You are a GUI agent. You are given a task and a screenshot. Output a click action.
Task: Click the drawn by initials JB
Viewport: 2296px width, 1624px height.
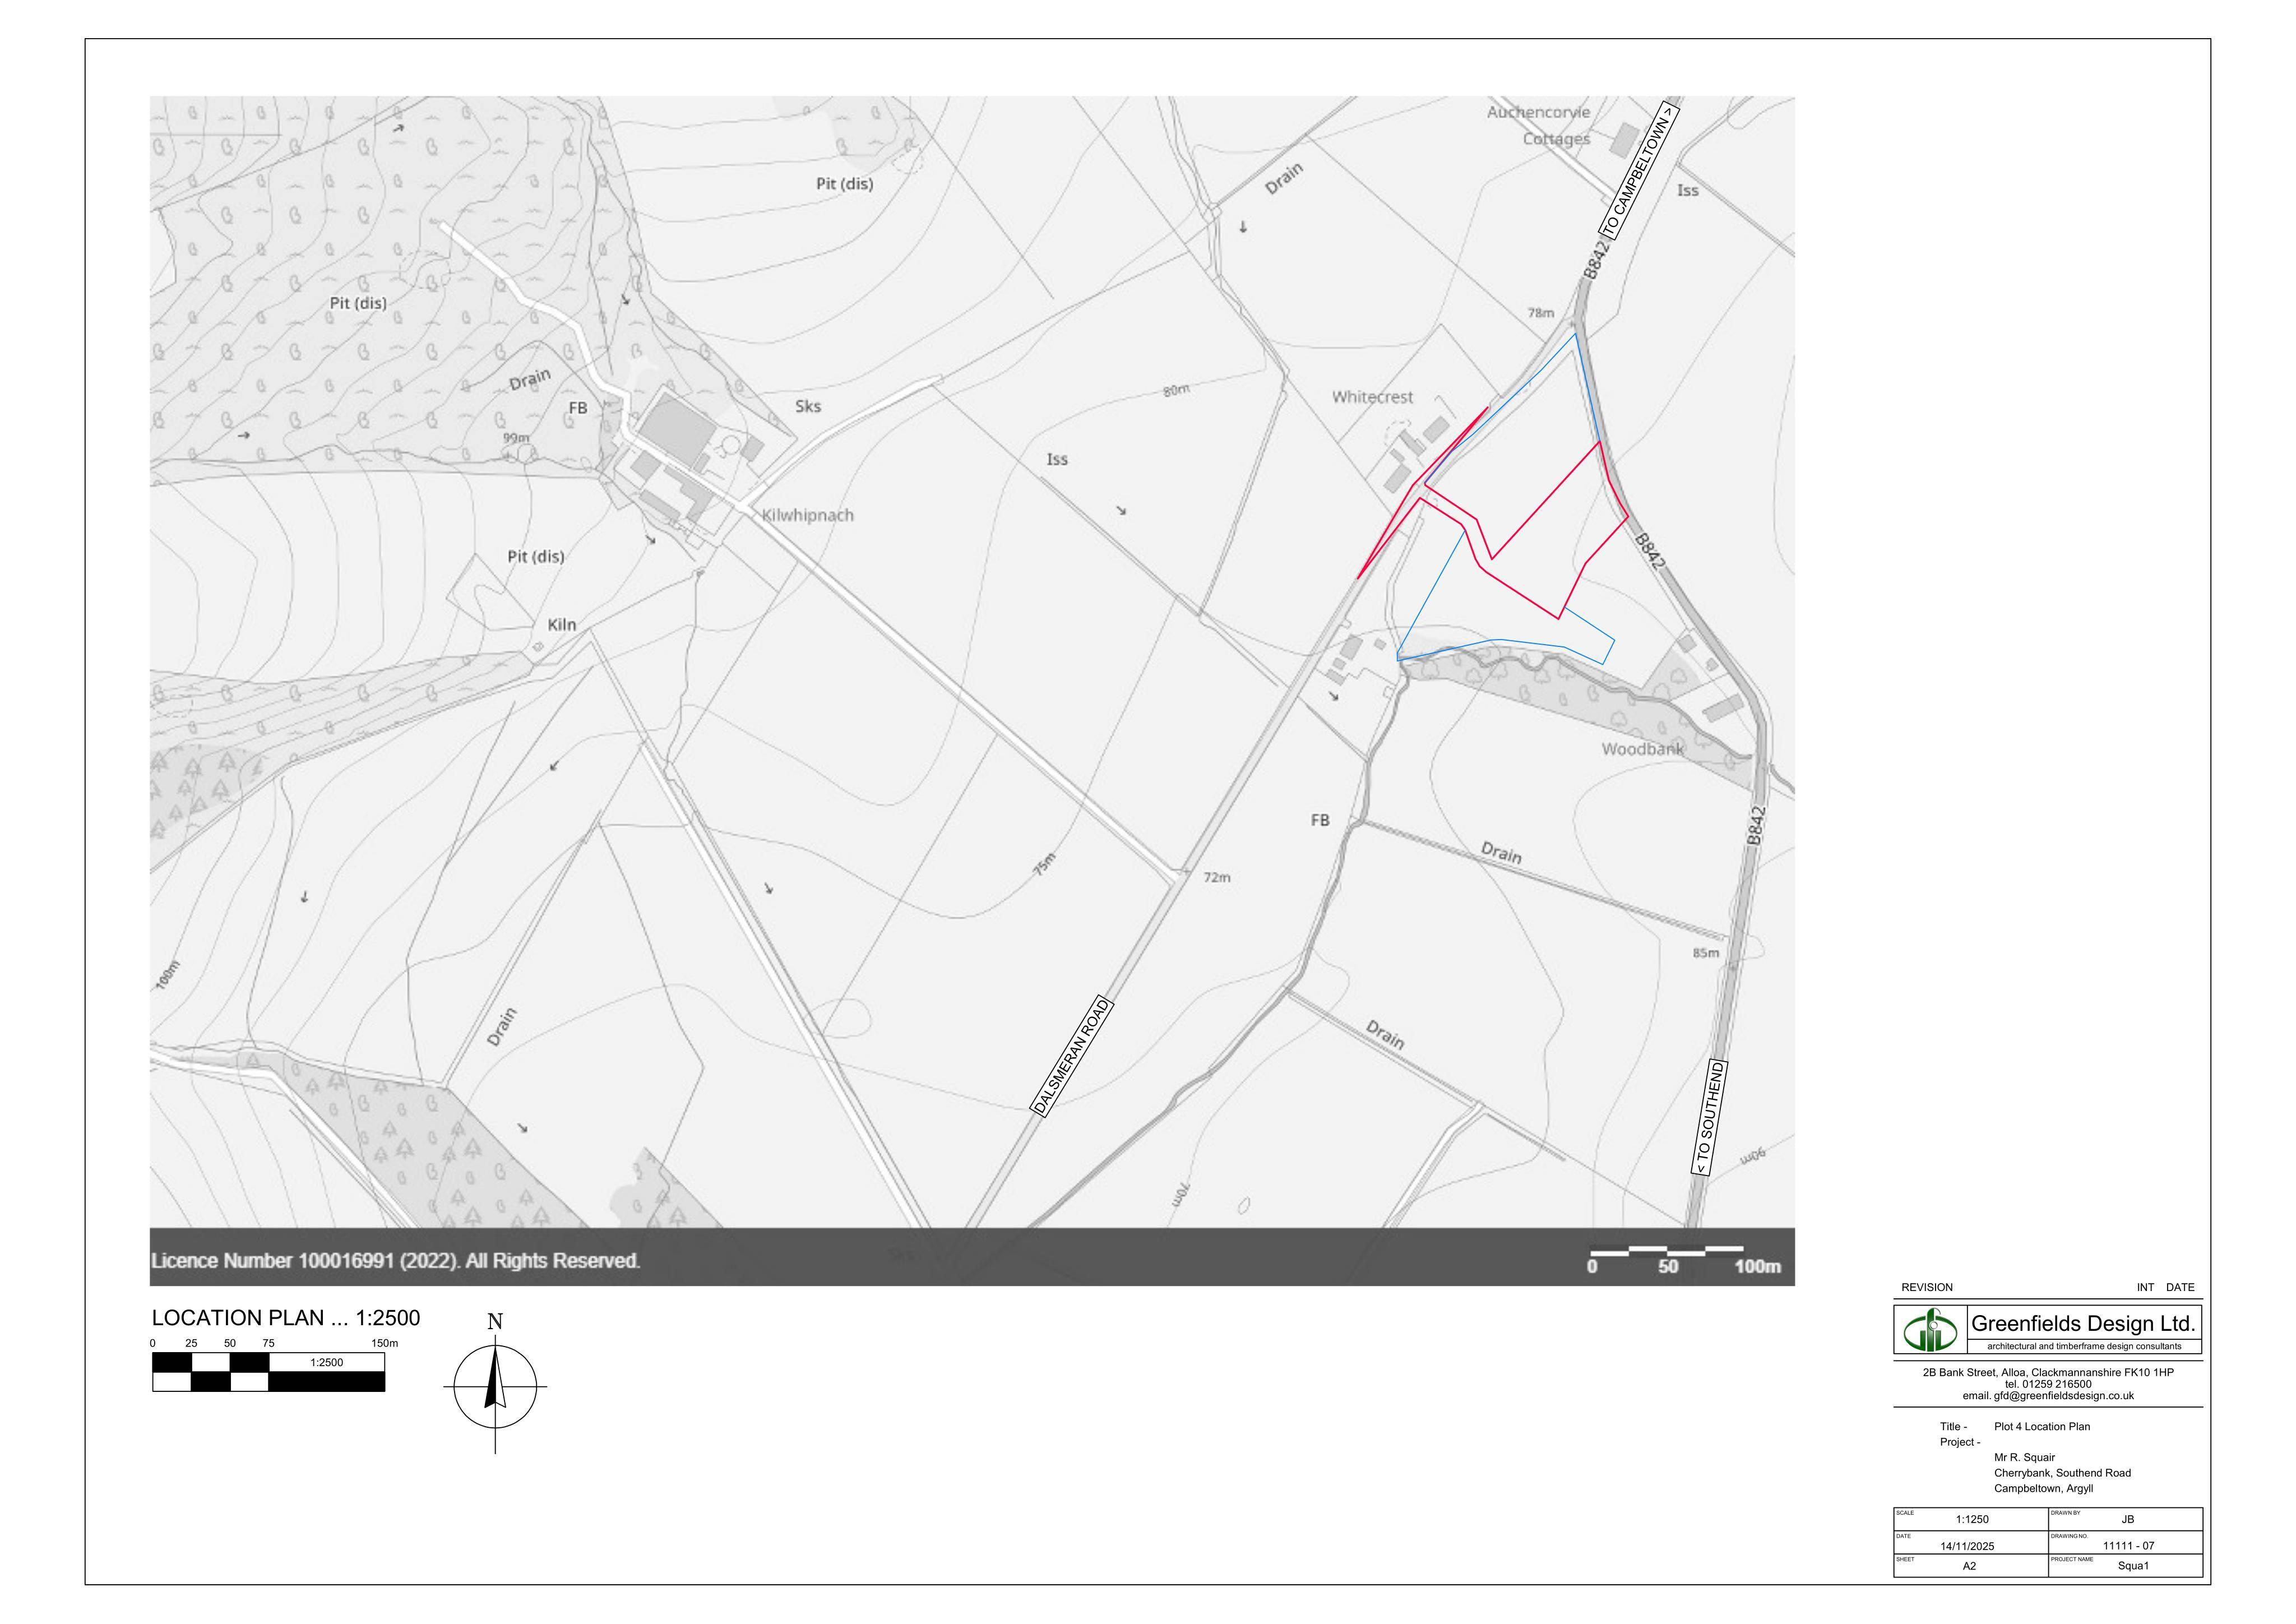tap(2128, 1519)
